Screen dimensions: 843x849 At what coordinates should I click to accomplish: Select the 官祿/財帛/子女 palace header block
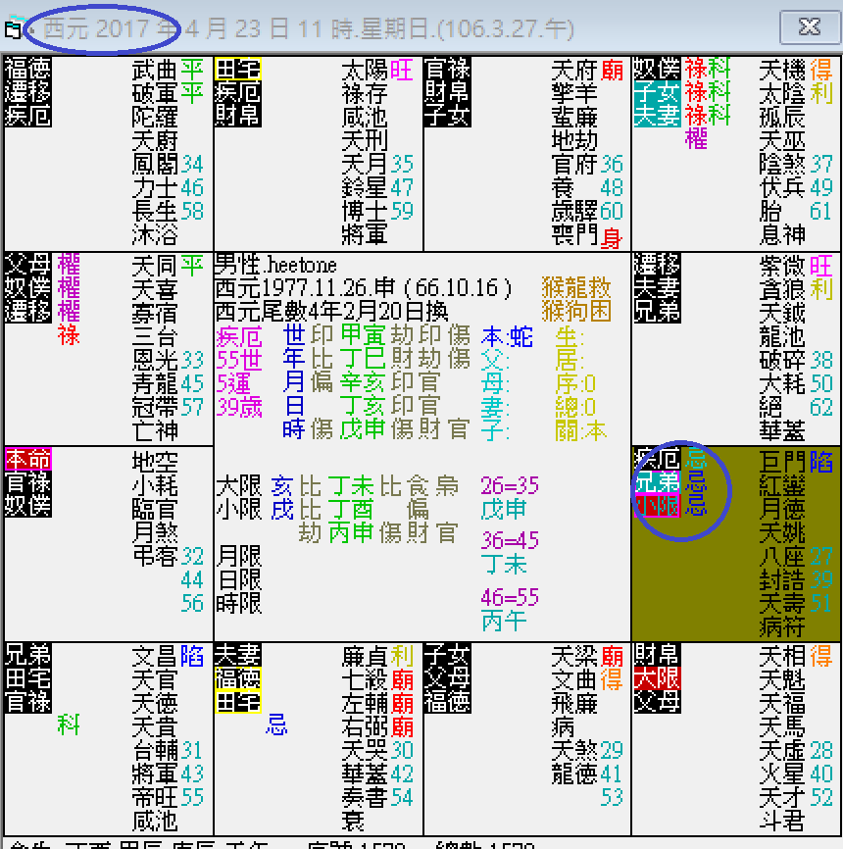click(x=447, y=93)
